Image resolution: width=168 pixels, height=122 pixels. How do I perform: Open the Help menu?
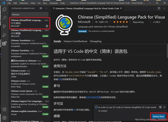pos(63,3)
